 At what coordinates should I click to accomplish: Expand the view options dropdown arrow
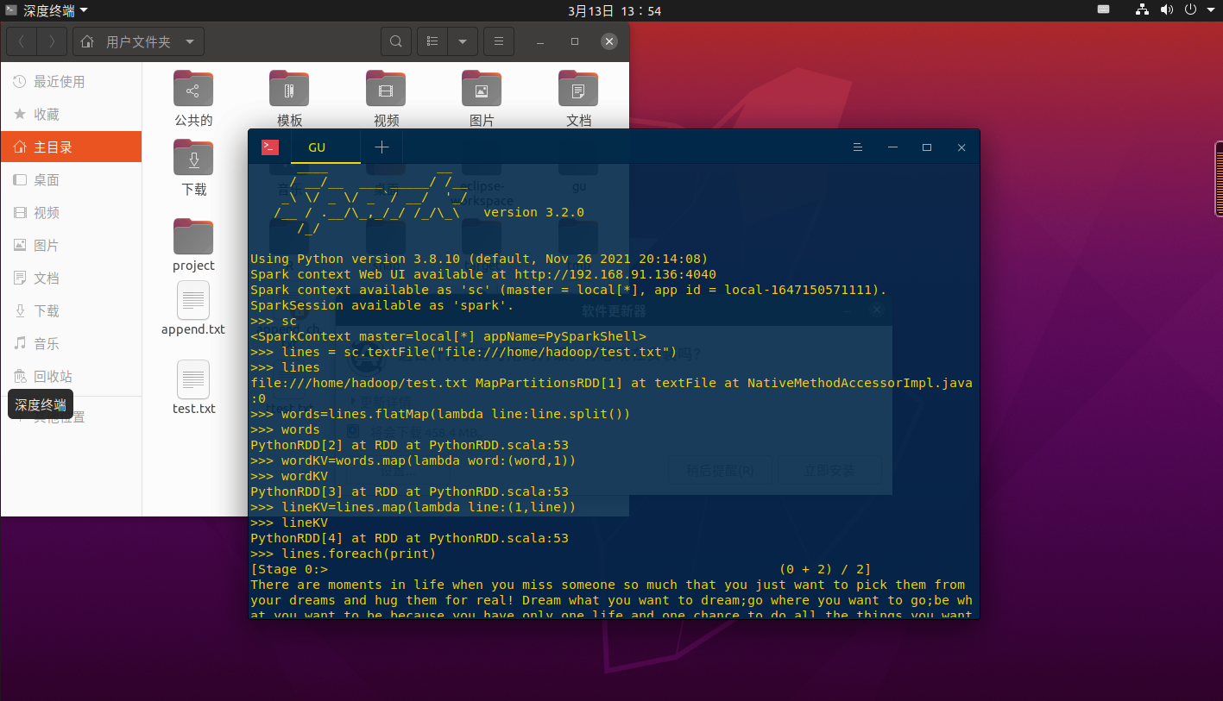tap(463, 41)
